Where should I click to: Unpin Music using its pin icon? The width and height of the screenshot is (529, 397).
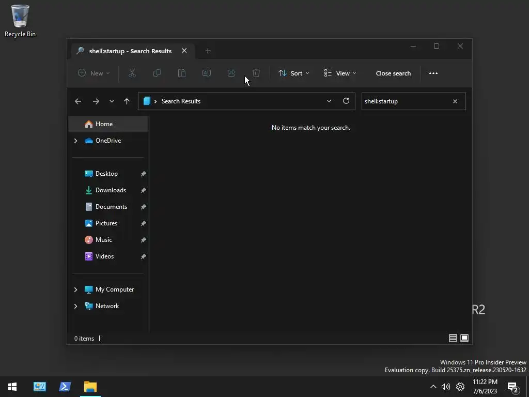[144, 240]
